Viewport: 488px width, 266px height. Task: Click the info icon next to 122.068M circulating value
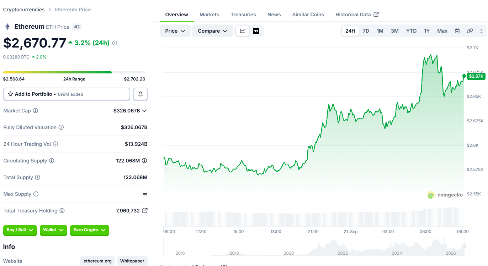(x=144, y=161)
